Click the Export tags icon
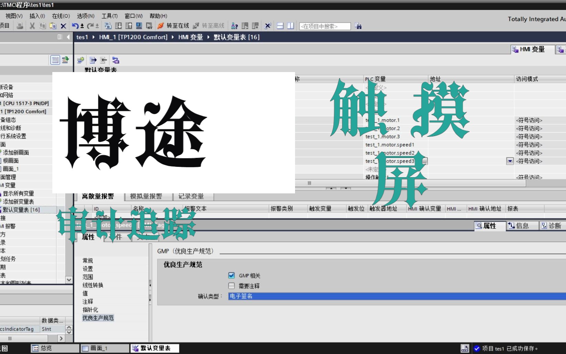The image size is (566, 354). click(x=93, y=60)
